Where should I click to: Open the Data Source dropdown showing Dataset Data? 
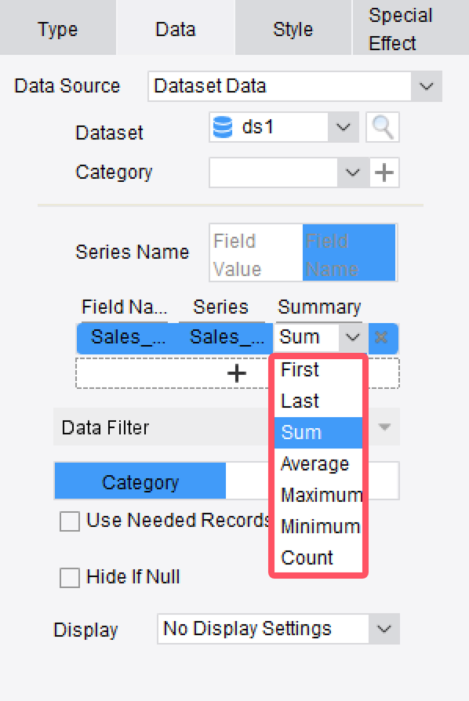click(426, 86)
